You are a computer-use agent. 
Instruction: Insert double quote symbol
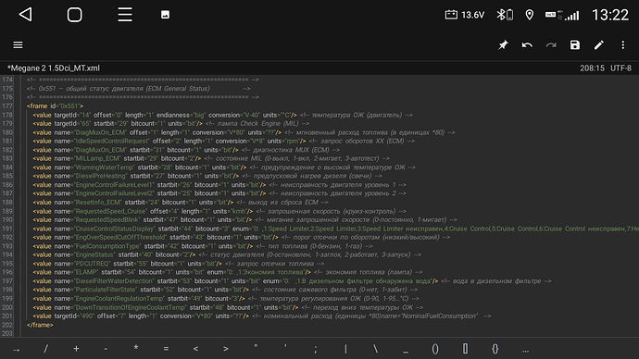[x=256, y=347]
